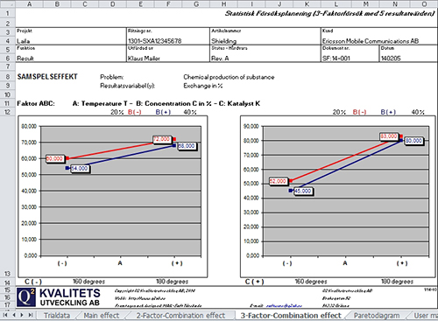Click document number 'SF:14-001'
This screenshot has height=321, width=438.
(x=336, y=59)
